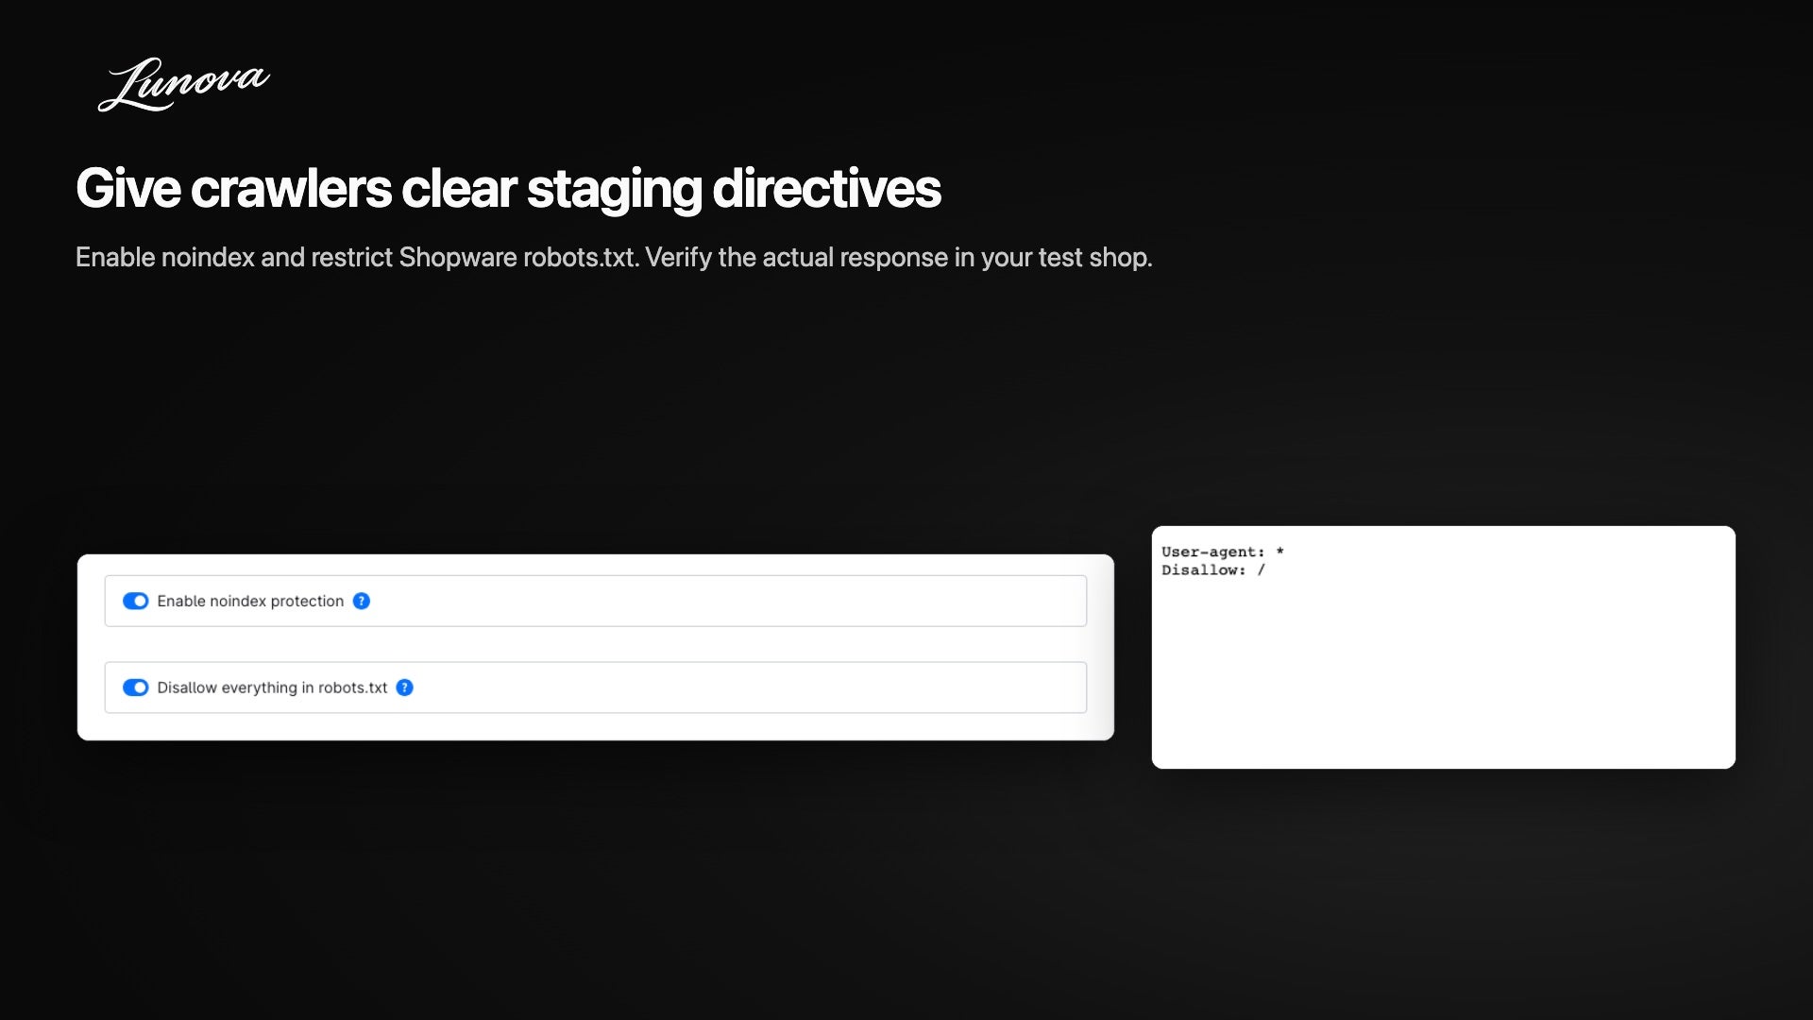The image size is (1813, 1020).
Task: Click the asterisk after User-agent in preview
Action: [1279, 551]
